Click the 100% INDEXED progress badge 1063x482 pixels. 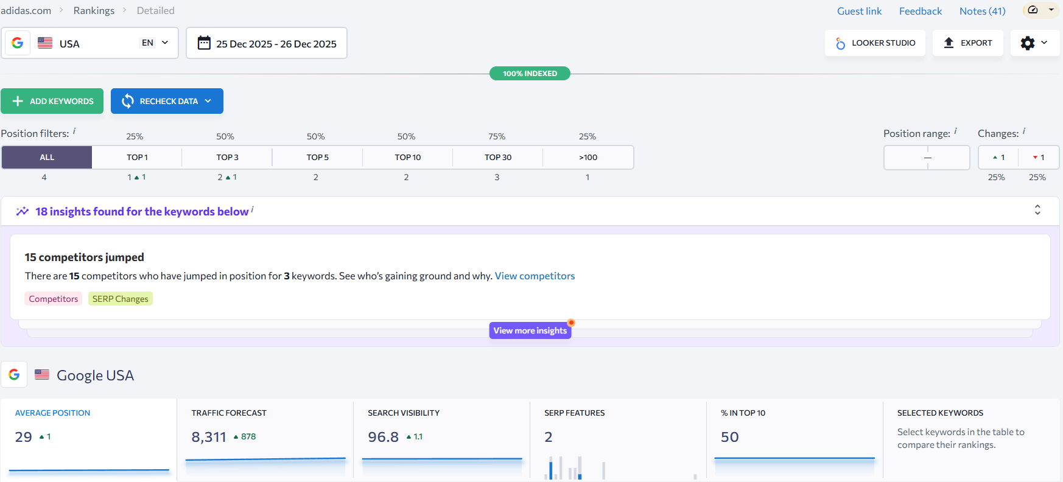(530, 74)
